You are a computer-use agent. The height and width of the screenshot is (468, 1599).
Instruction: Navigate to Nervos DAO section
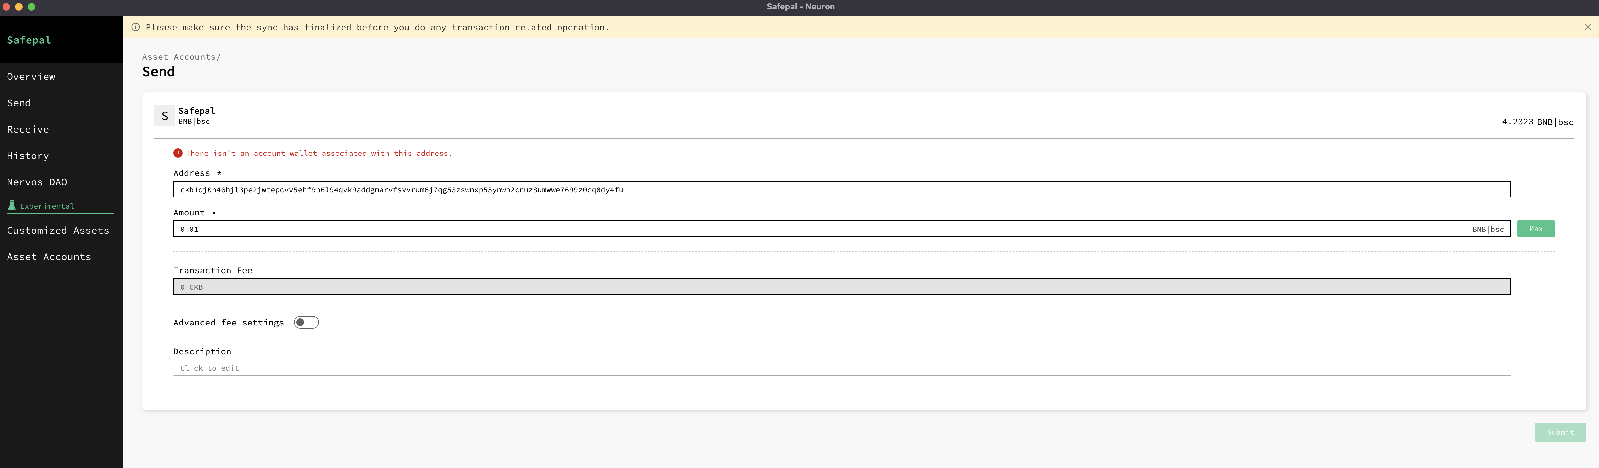point(37,182)
